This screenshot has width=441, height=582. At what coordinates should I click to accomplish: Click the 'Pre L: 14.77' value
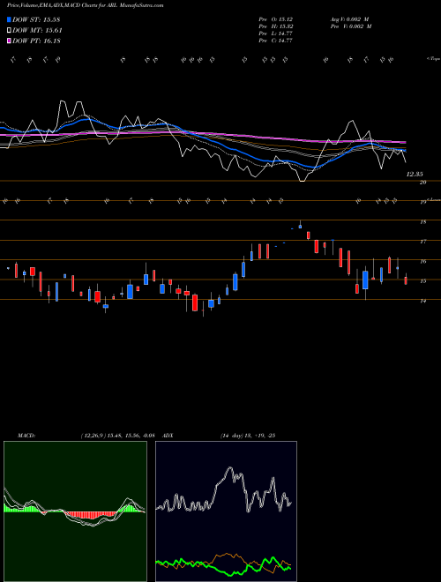(x=276, y=34)
